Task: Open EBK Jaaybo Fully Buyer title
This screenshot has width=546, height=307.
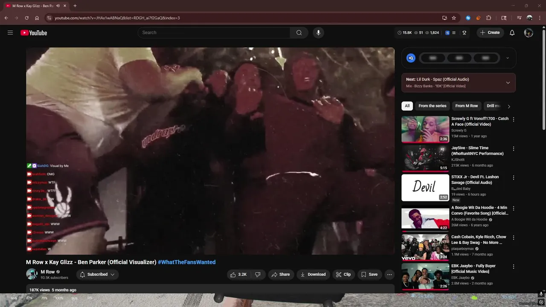Action: tap(473, 269)
